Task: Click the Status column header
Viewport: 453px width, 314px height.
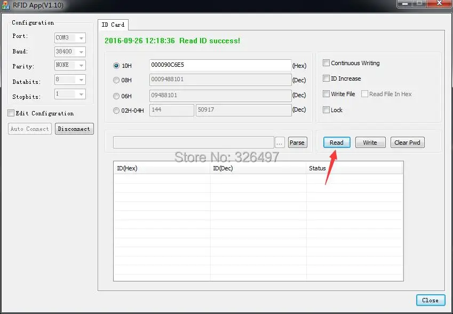Action: (x=354, y=168)
